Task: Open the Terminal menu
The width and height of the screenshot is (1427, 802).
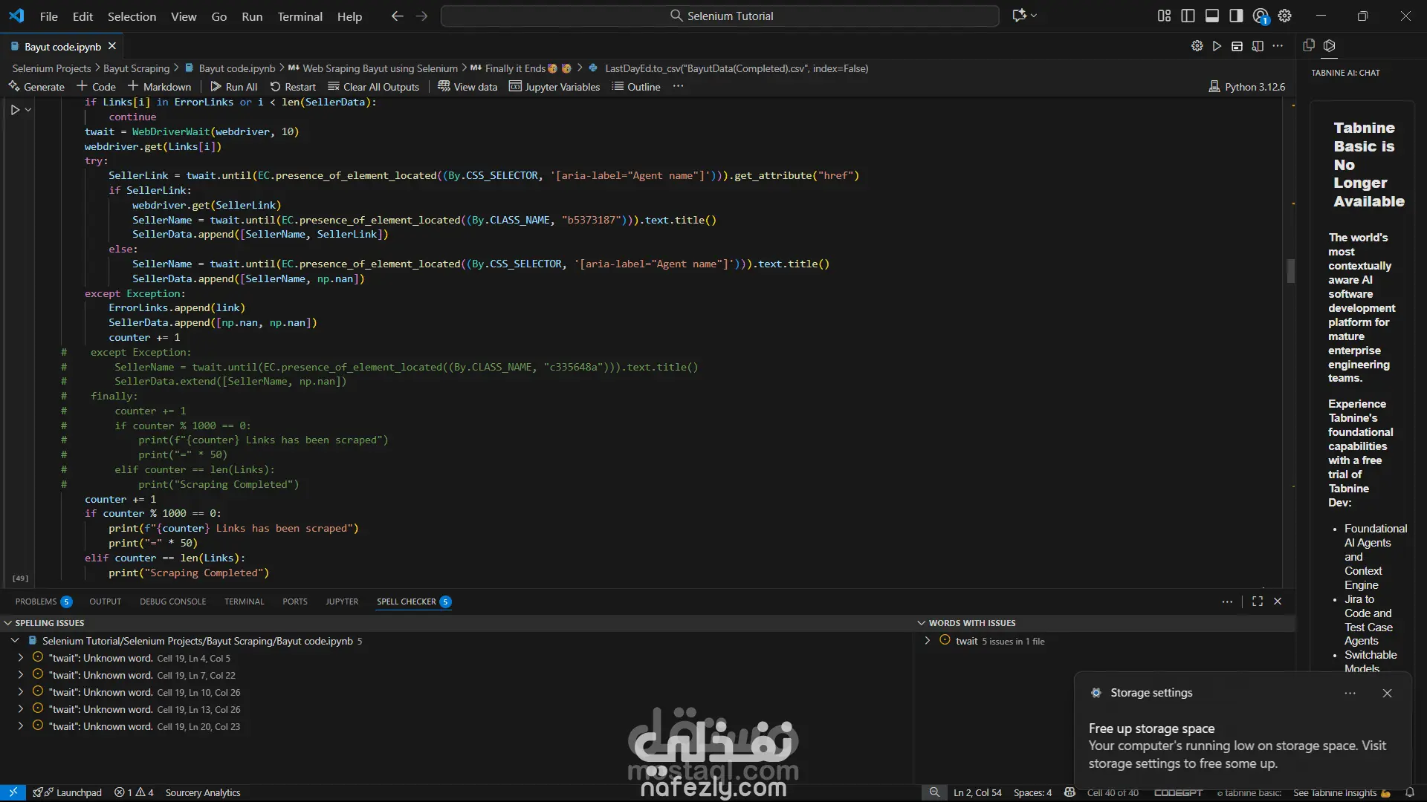Action: point(300,16)
